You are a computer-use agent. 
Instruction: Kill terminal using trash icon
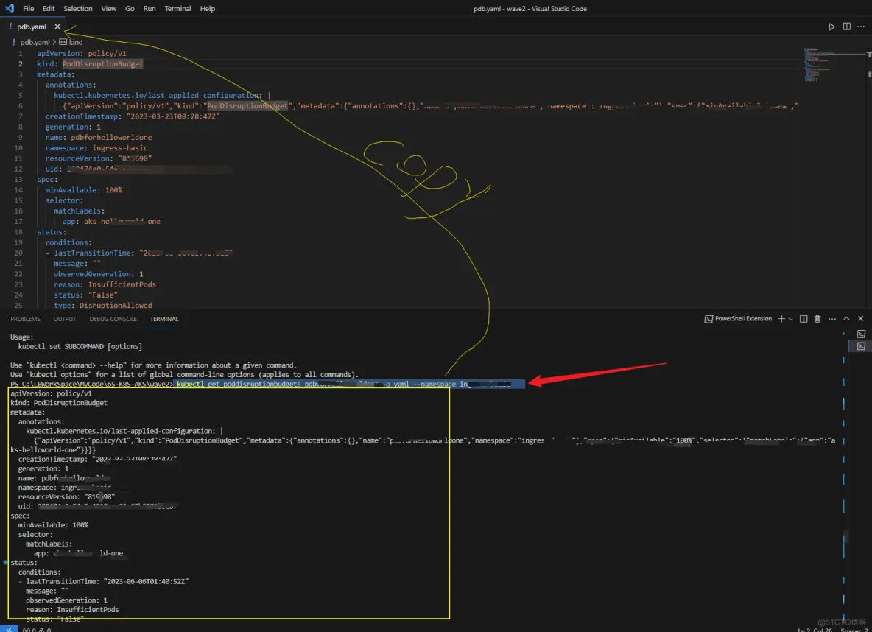[817, 319]
